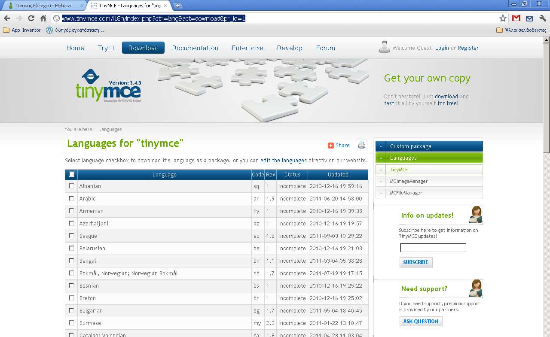The image size is (550, 337).
Task: Check the Bosnian language checkbox
Action: [x=71, y=285]
